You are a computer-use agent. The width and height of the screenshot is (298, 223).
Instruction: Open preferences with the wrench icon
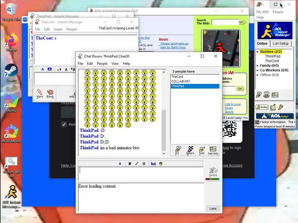click(x=281, y=107)
